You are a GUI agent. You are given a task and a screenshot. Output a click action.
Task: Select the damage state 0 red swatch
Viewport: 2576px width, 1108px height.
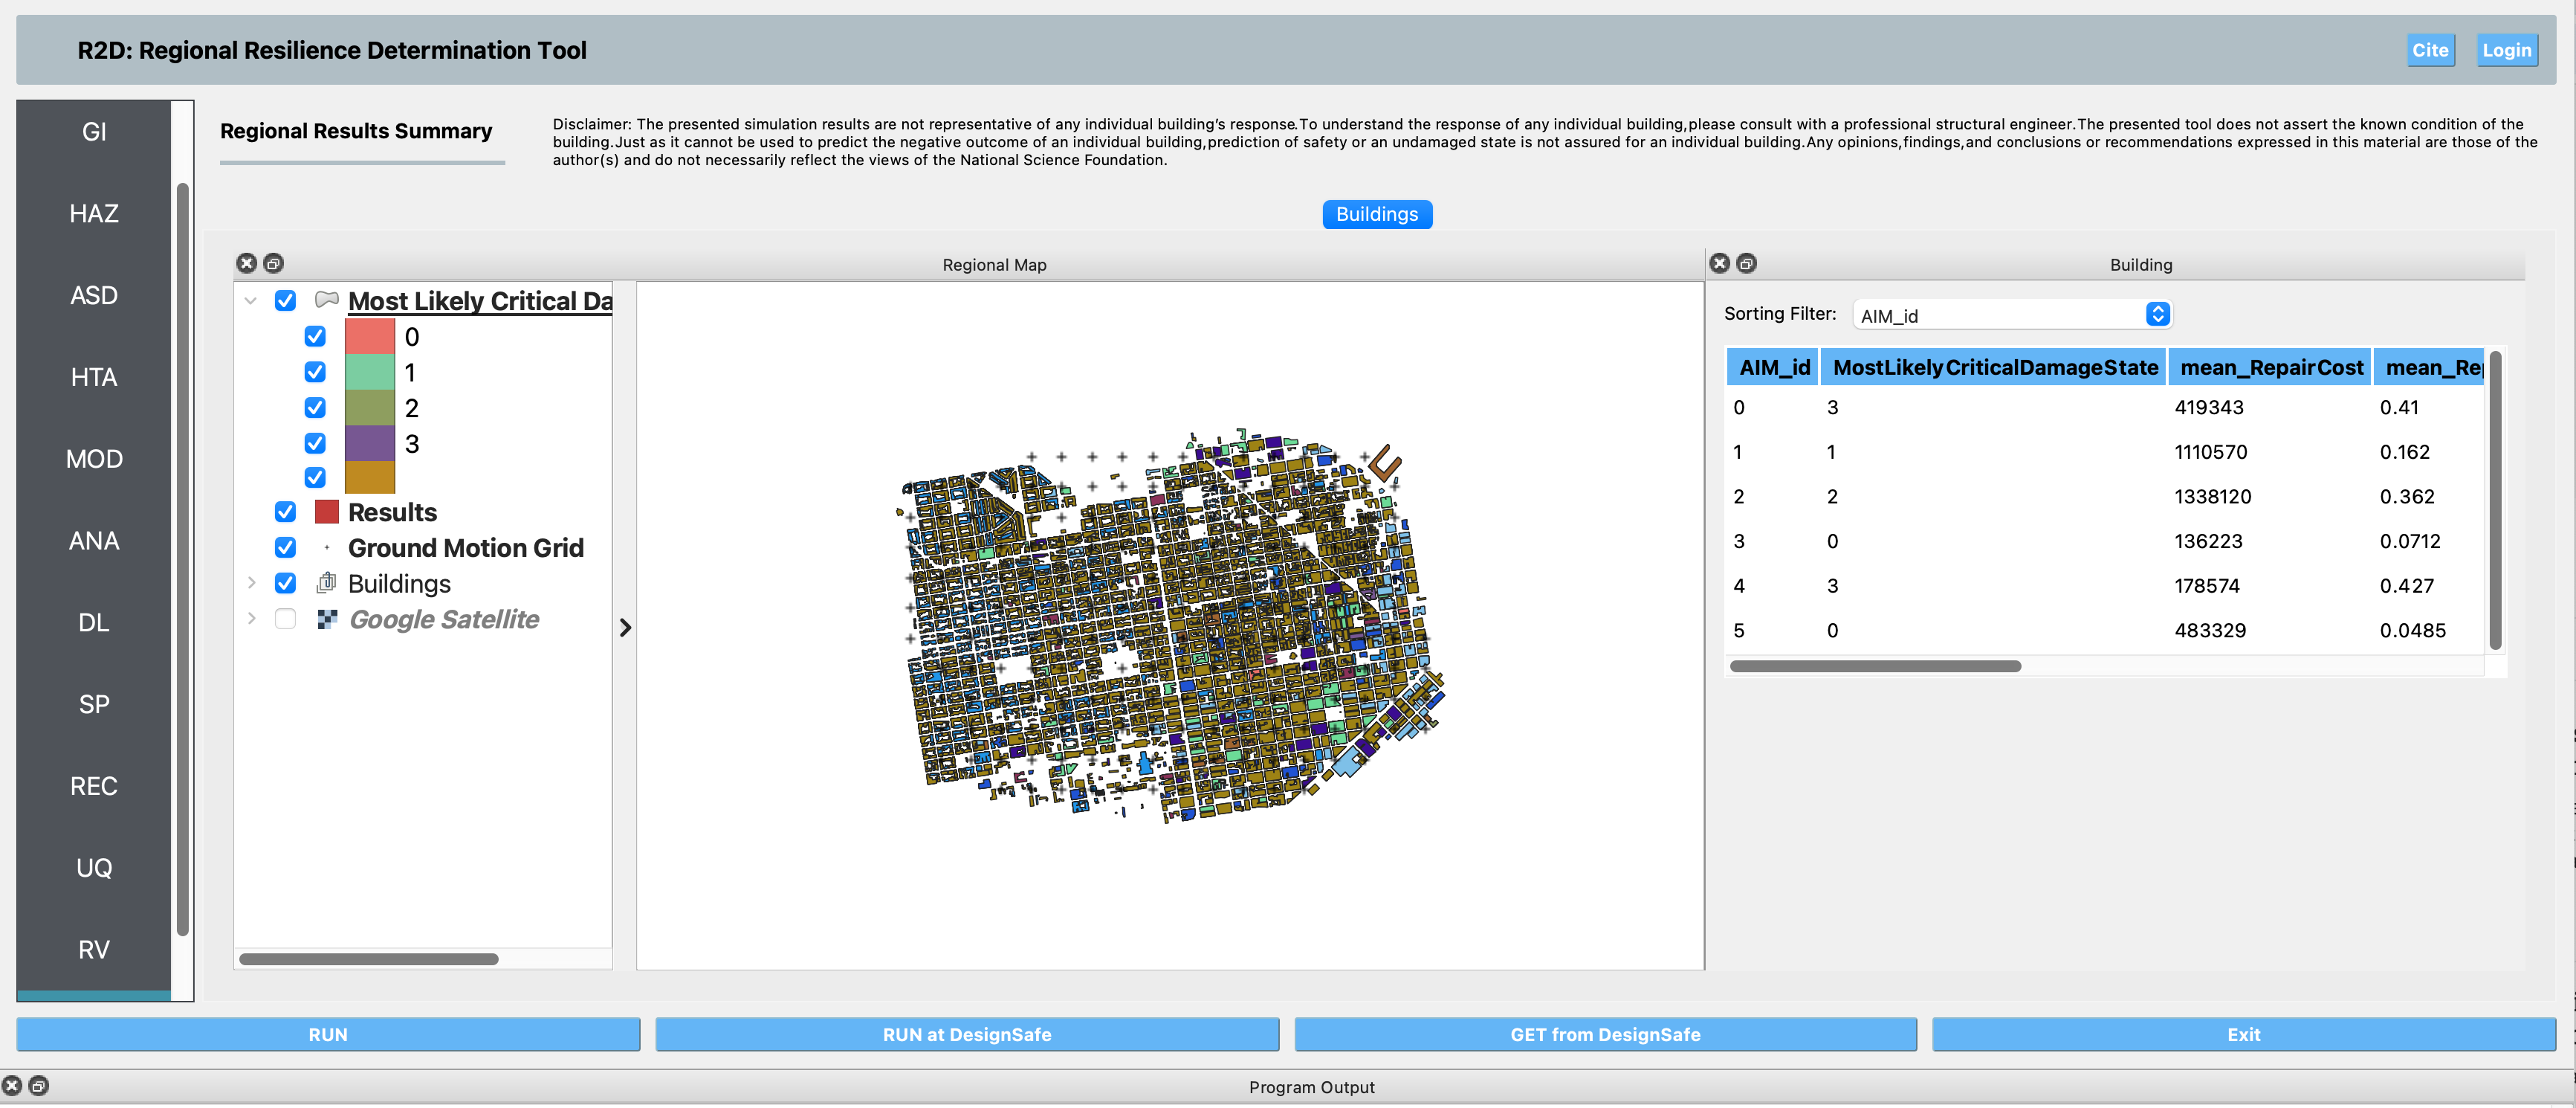[370, 336]
